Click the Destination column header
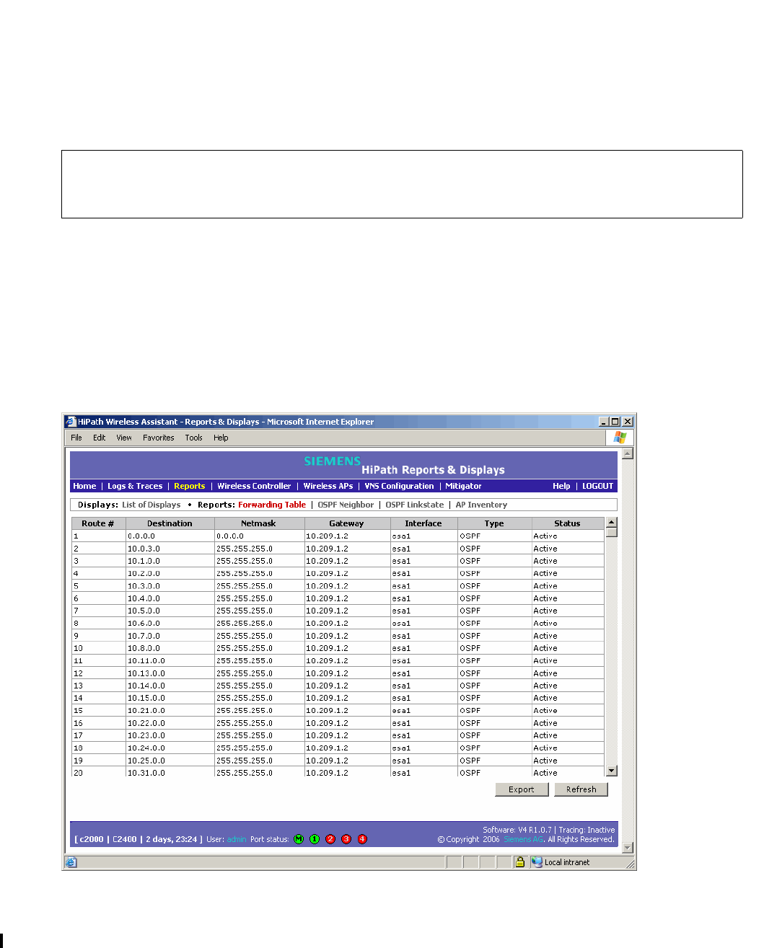The height and width of the screenshot is (948, 777). [x=170, y=523]
